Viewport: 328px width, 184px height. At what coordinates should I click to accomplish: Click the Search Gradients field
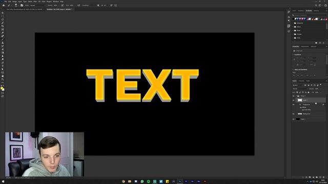(310, 15)
